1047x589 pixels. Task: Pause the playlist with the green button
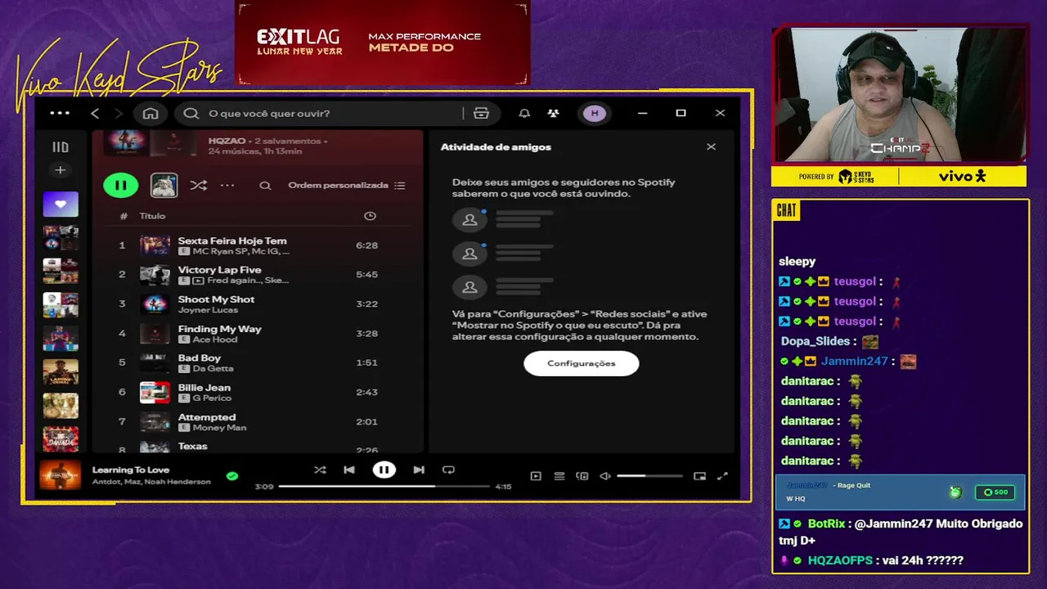121,185
